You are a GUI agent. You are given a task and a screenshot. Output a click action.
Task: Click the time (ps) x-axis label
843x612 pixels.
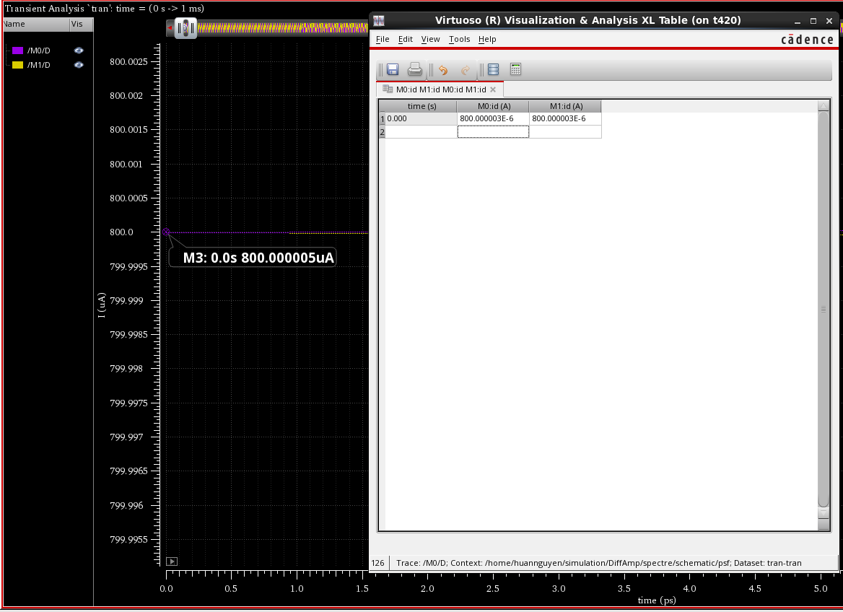[x=657, y=600]
